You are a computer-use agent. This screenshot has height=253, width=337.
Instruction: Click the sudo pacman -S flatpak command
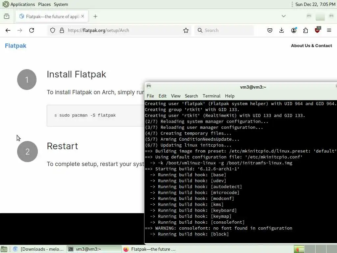click(x=88, y=115)
